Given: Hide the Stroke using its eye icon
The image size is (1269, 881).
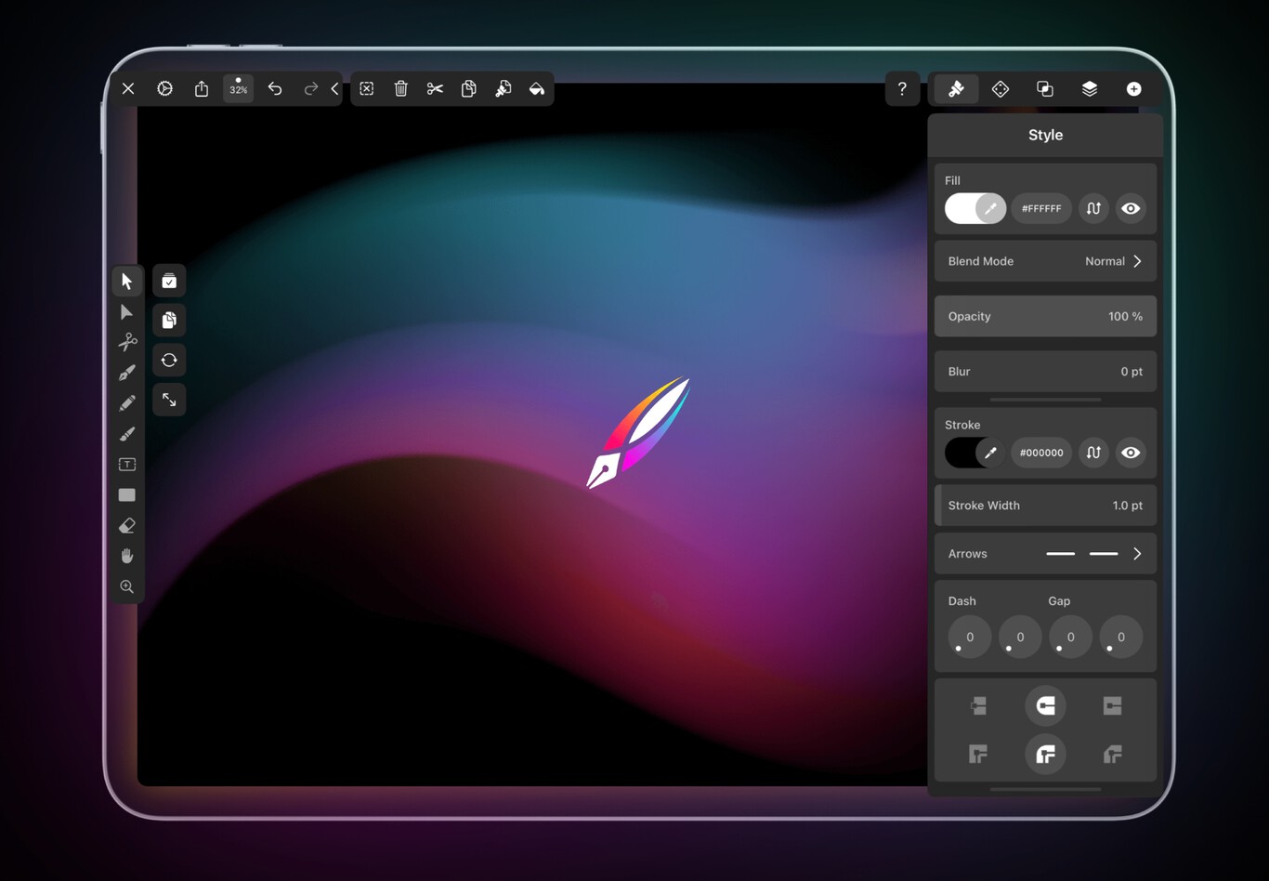Looking at the screenshot, I should pyautogui.click(x=1131, y=453).
